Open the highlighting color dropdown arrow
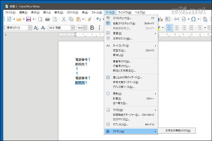The image size is (212, 141). (163, 27)
